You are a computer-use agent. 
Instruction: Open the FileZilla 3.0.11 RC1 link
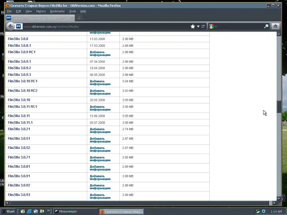tap(22, 106)
